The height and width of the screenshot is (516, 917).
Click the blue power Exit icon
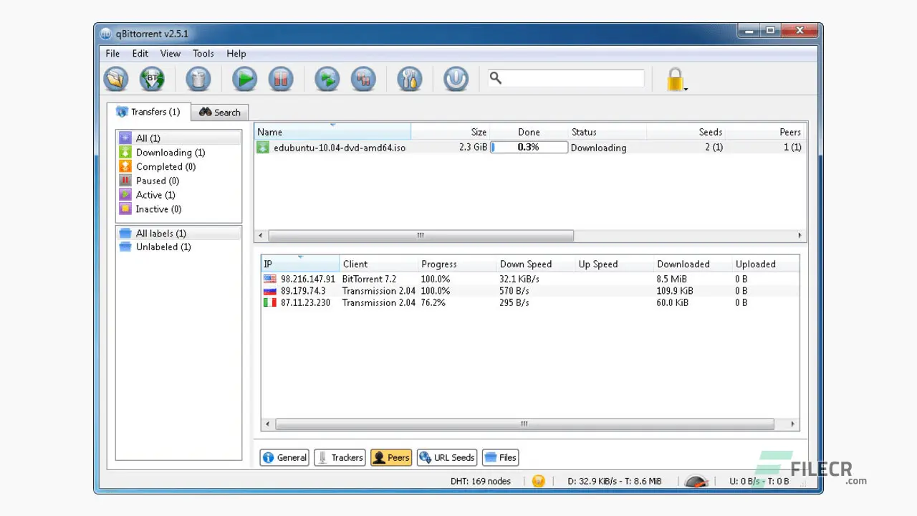(456, 79)
